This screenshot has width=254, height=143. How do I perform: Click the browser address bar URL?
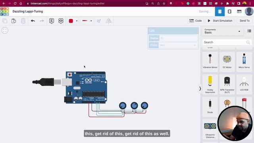point(67,4)
